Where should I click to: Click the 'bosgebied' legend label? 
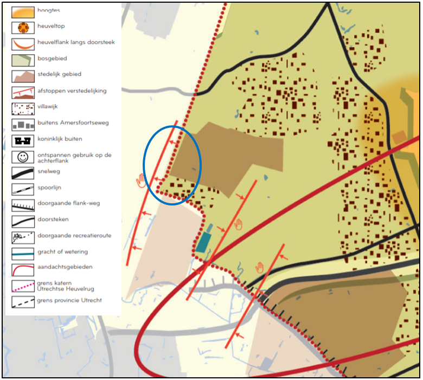point(52,59)
